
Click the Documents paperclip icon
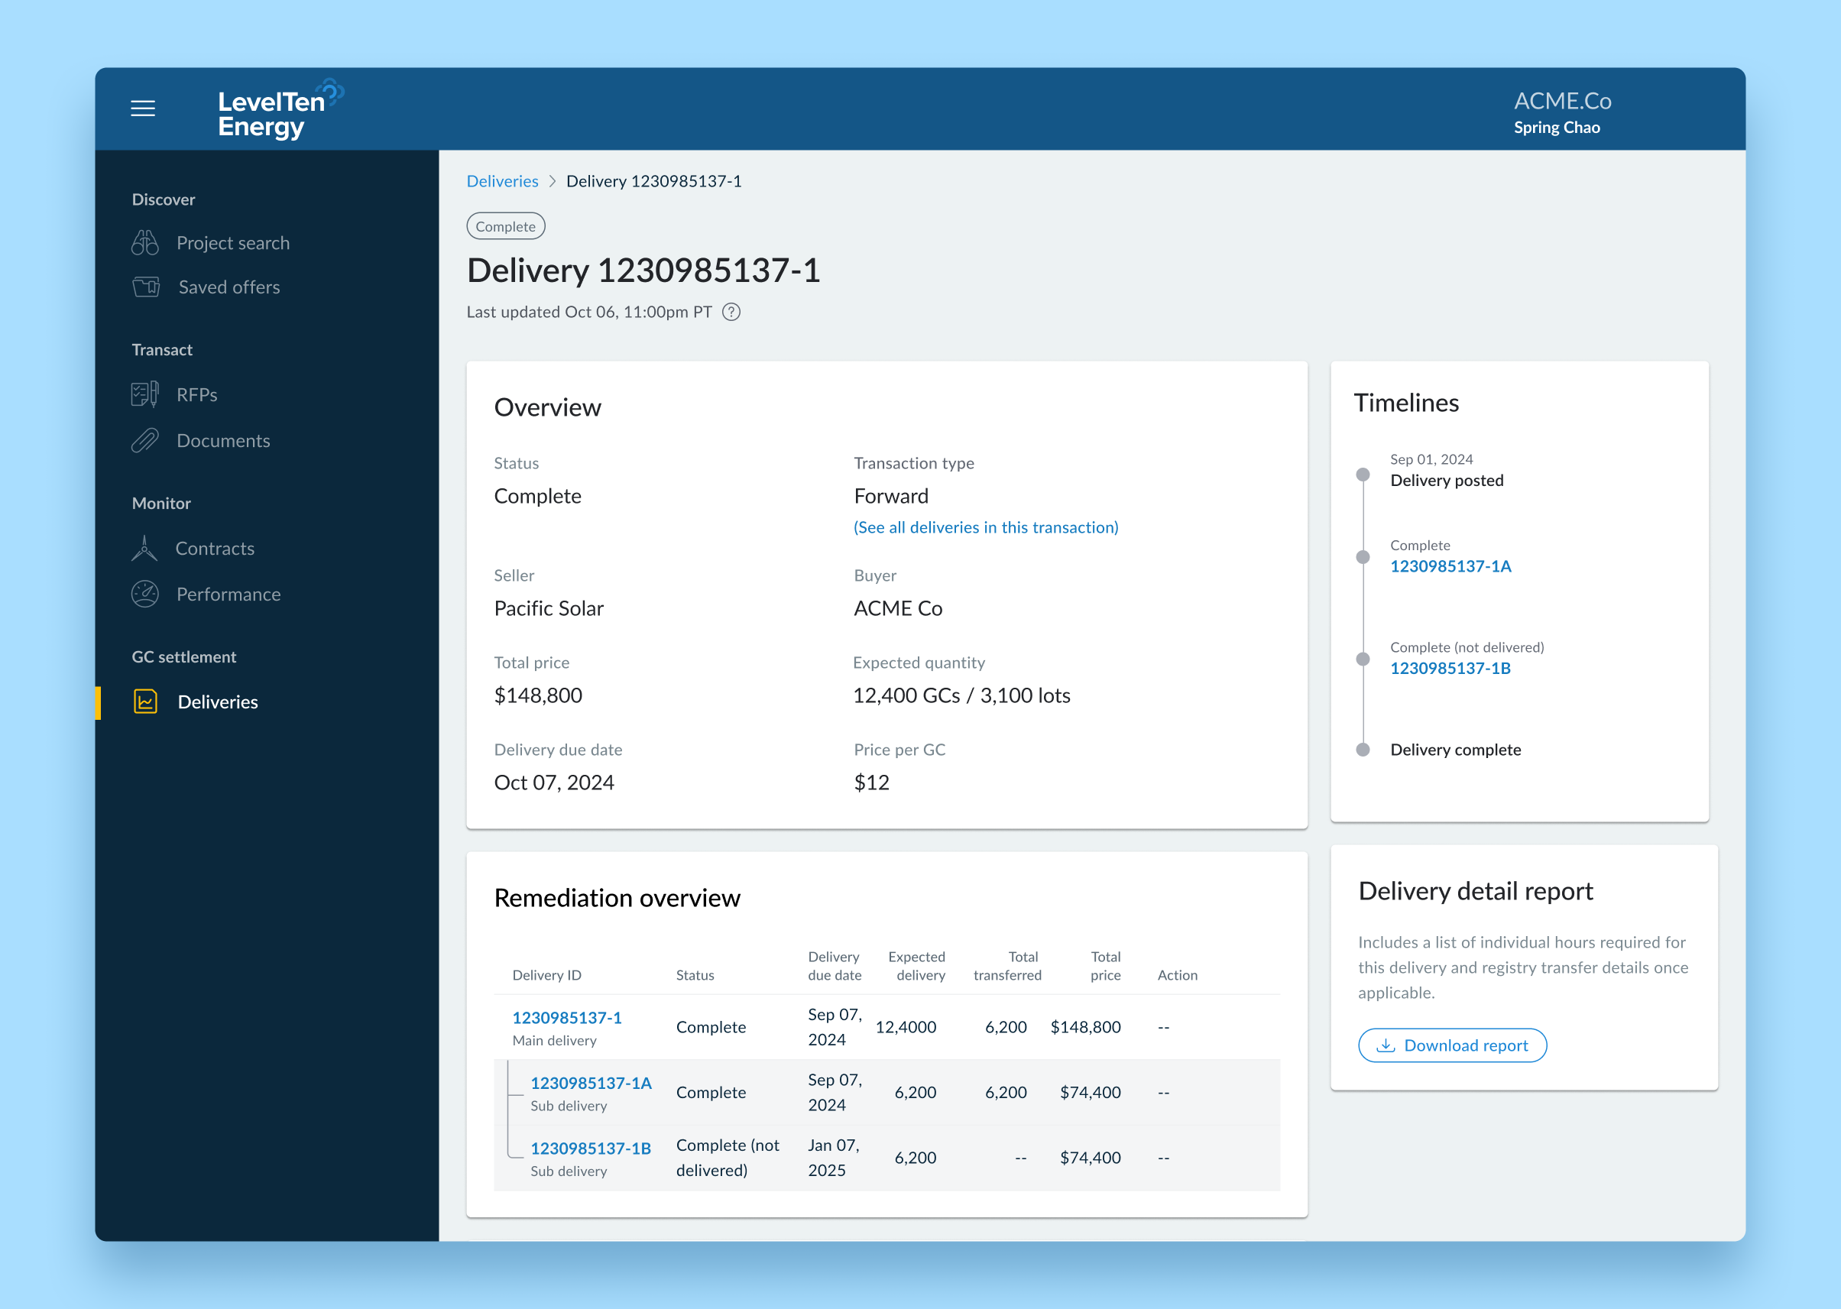(145, 441)
